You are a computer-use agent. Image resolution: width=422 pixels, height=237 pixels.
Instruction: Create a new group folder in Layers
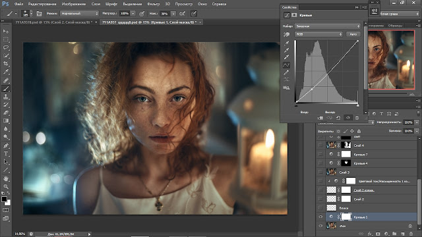(394, 234)
